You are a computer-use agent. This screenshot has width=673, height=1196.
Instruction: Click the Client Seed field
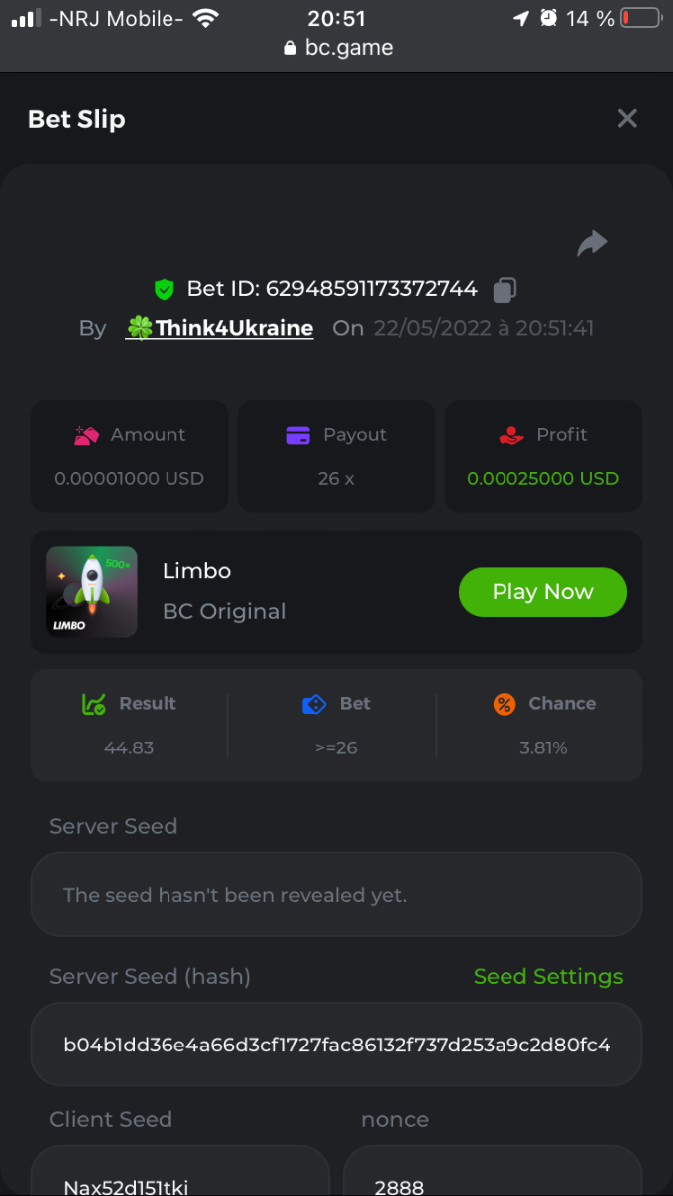(179, 1176)
